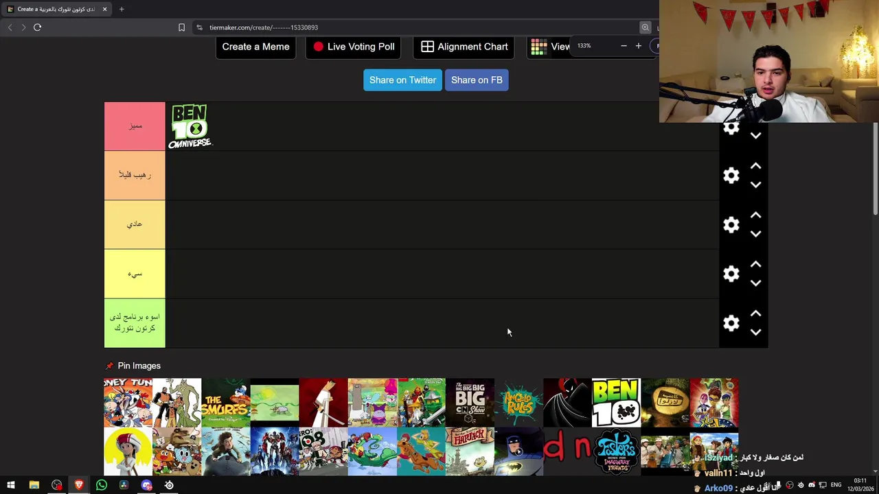The height and width of the screenshot is (494, 879).
Task: Open Discord from the taskbar
Action: tap(146, 485)
